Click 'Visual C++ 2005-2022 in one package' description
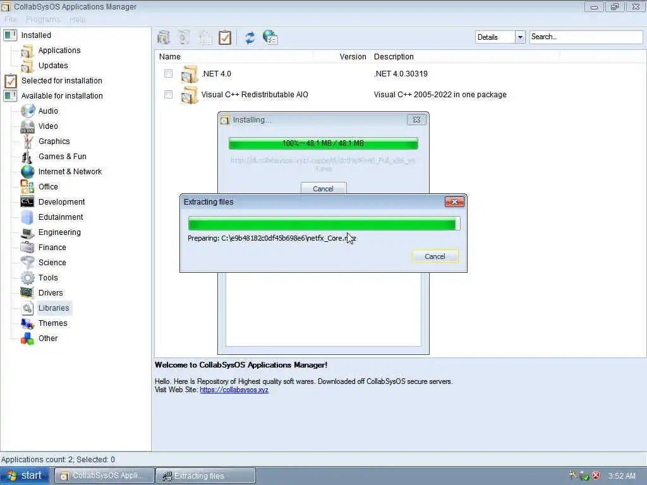The height and width of the screenshot is (485, 647). tap(440, 95)
